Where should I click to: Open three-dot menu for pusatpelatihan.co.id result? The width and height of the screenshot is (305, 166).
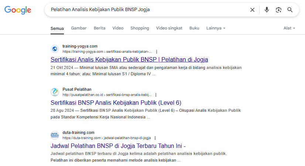click(156, 95)
